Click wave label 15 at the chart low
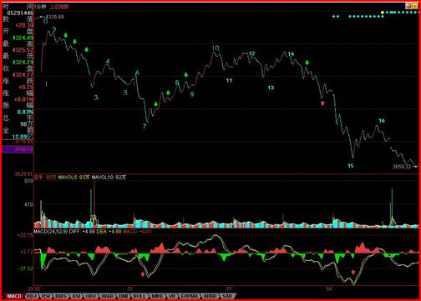 351,166
